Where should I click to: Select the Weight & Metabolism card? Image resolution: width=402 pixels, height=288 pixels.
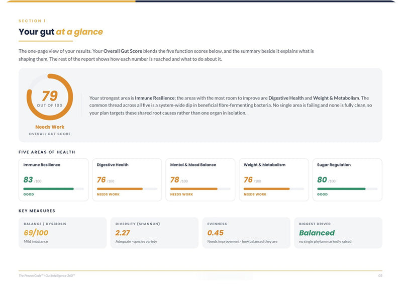click(274, 179)
